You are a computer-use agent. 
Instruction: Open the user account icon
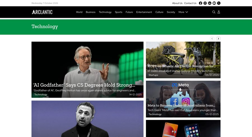(219, 12)
